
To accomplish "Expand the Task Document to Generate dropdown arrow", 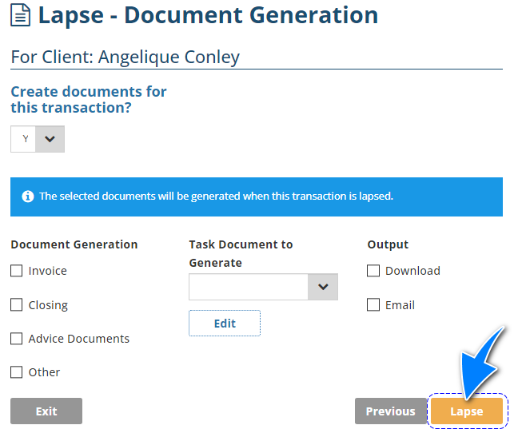I will coord(323,287).
